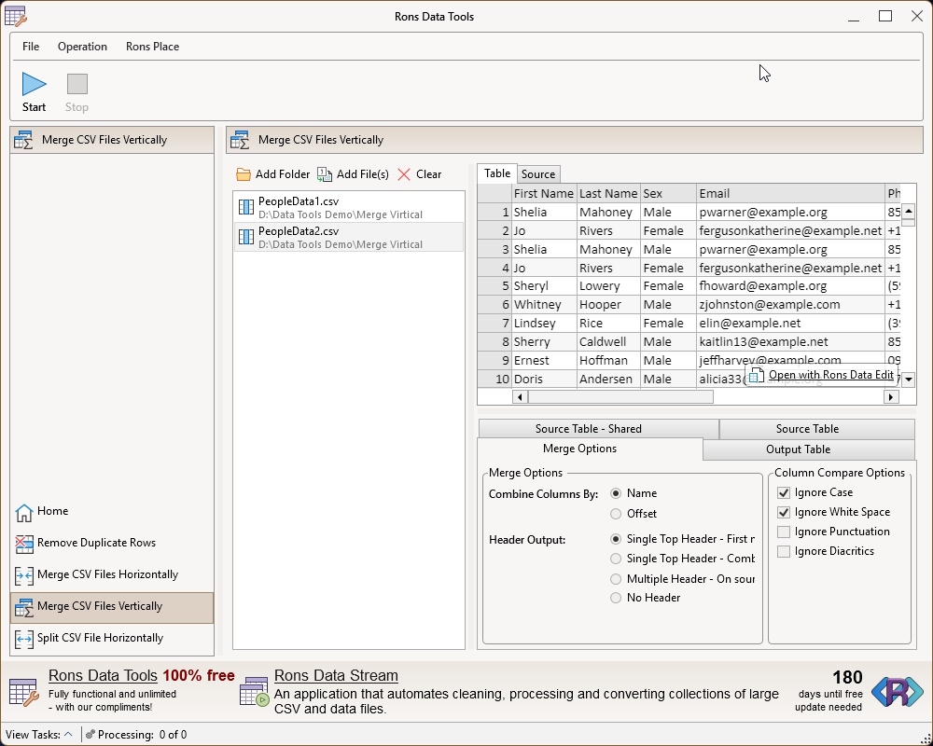933x746 pixels.
Task: Switch to the Table preview tab
Action: pyautogui.click(x=497, y=173)
